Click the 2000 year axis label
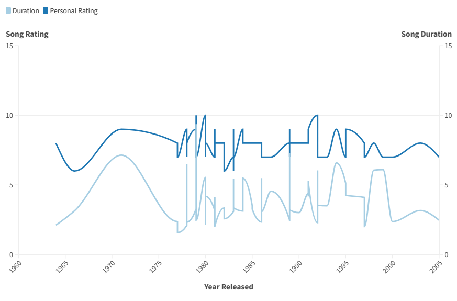 click(x=388, y=265)
